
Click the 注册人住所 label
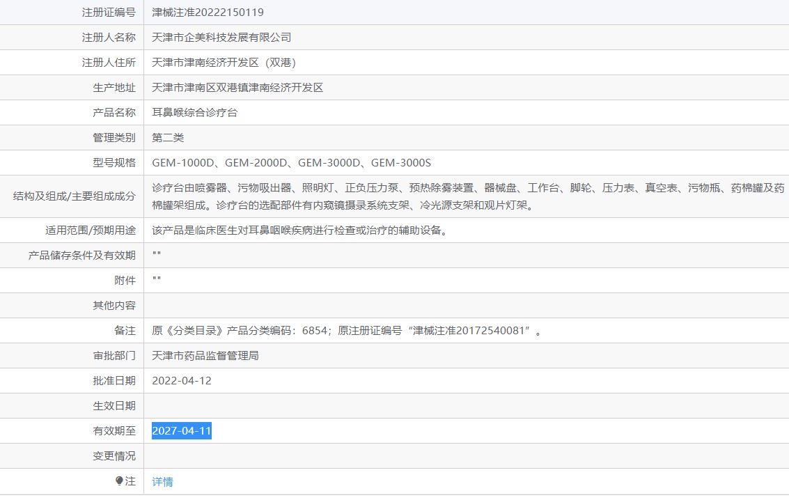[109, 63]
